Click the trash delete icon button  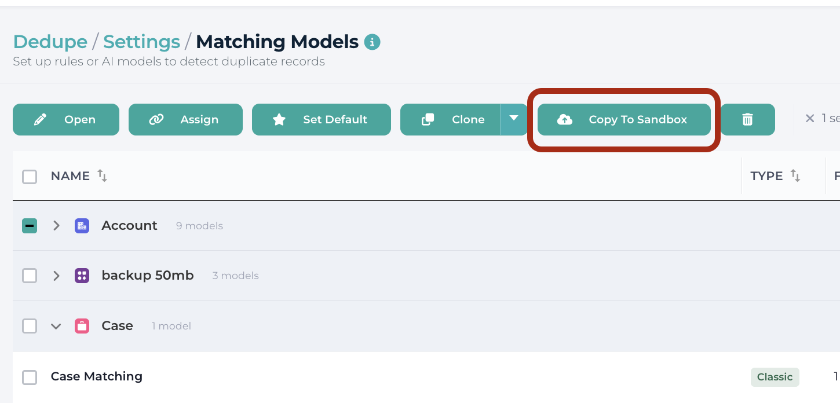point(748,119)
